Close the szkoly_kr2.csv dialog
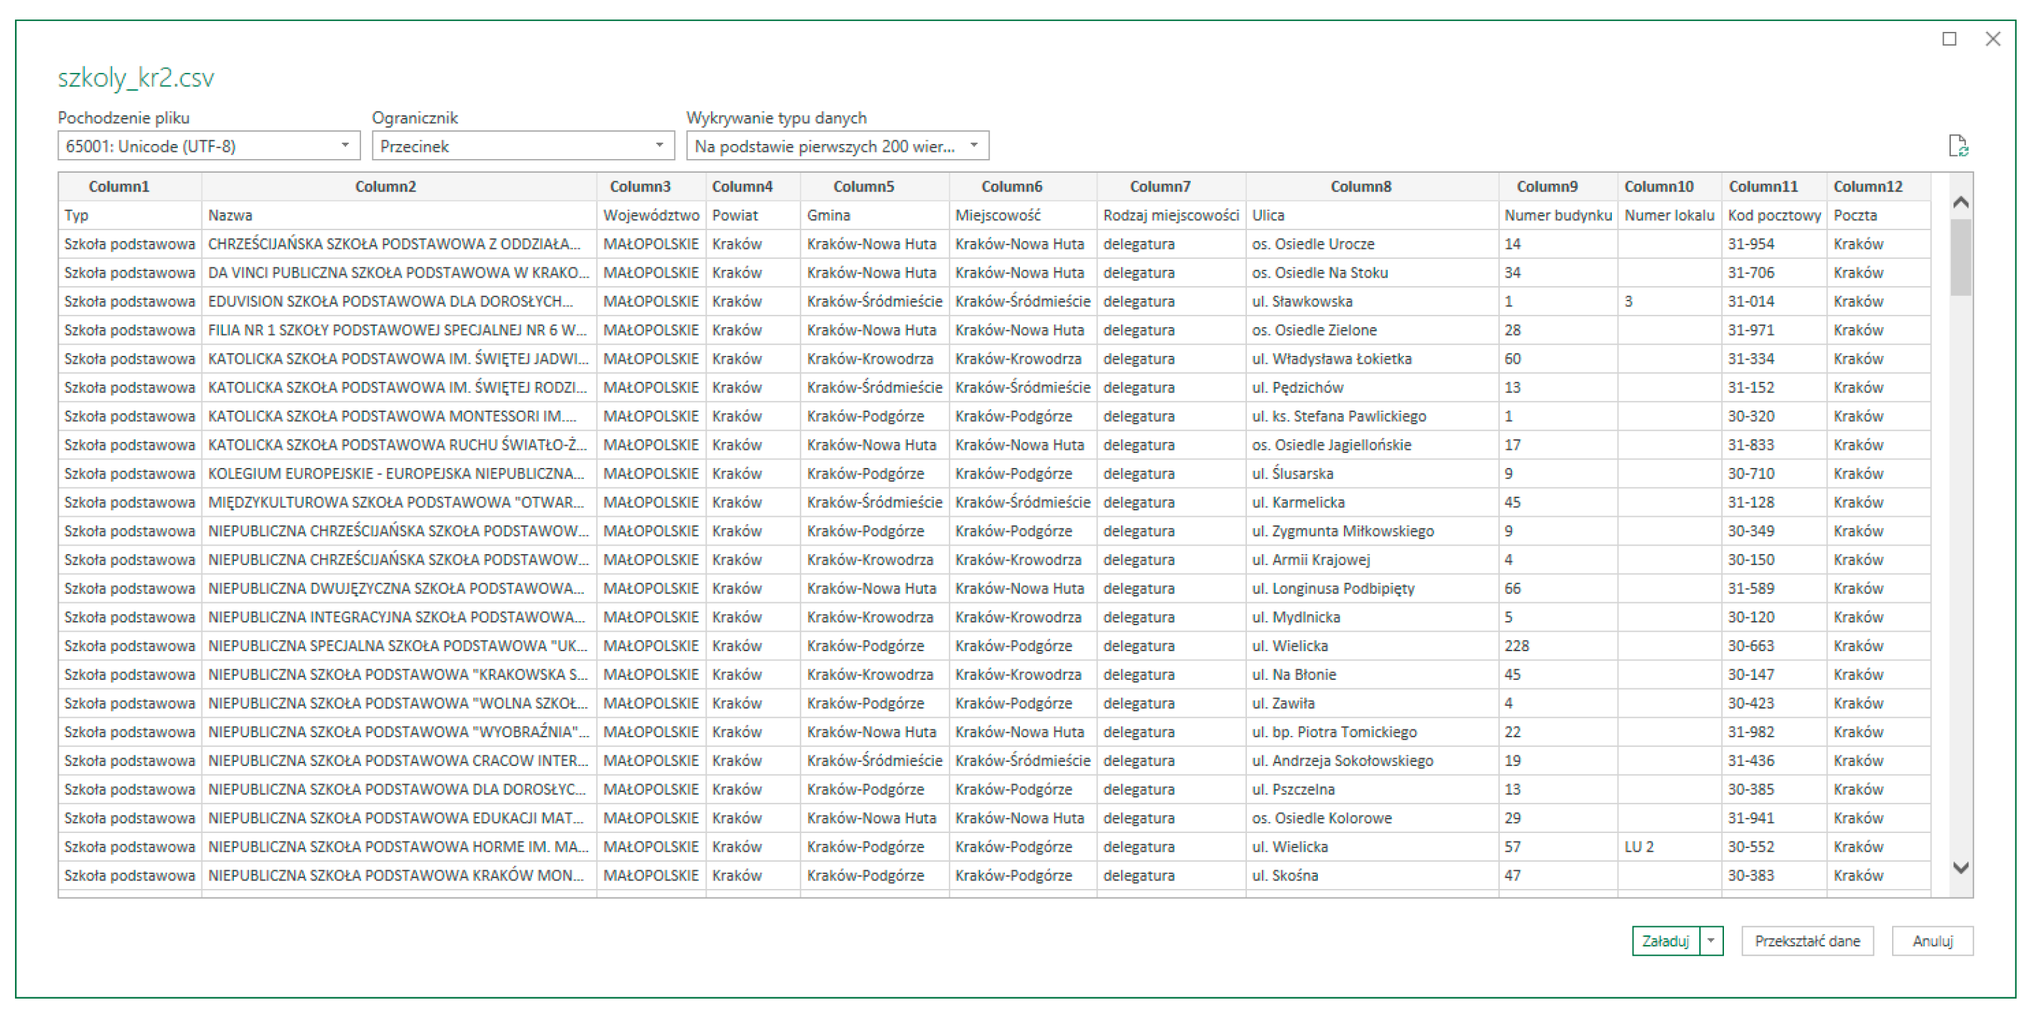The width and height of the screenshot is (2029, 1024). click(1993, 38)
